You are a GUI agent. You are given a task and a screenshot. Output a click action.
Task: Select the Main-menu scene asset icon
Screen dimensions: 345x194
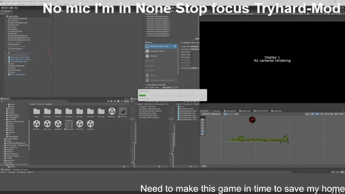pyautogui.click(x=47, y=124)
